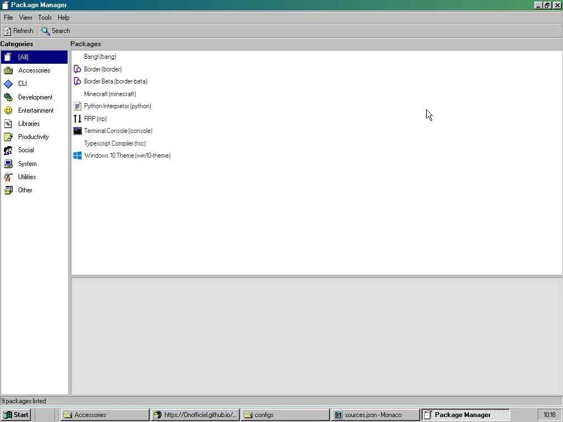Viewport: 563px width, 422px height.
Task: Select the Border (border) package text
Action: [103, 69]
